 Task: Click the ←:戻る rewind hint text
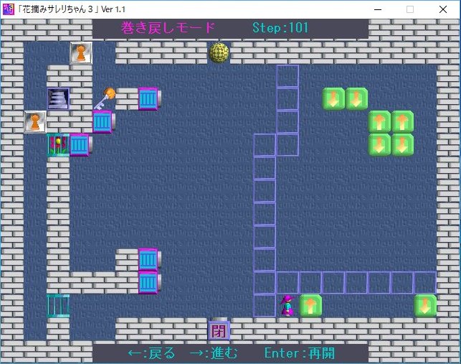tap(151, 353)
